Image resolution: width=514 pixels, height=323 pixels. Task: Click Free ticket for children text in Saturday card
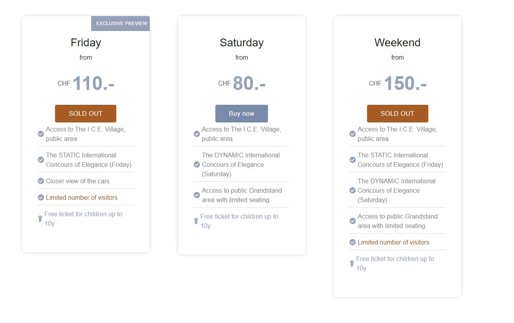pyautogui.click(x=239, y=221)
